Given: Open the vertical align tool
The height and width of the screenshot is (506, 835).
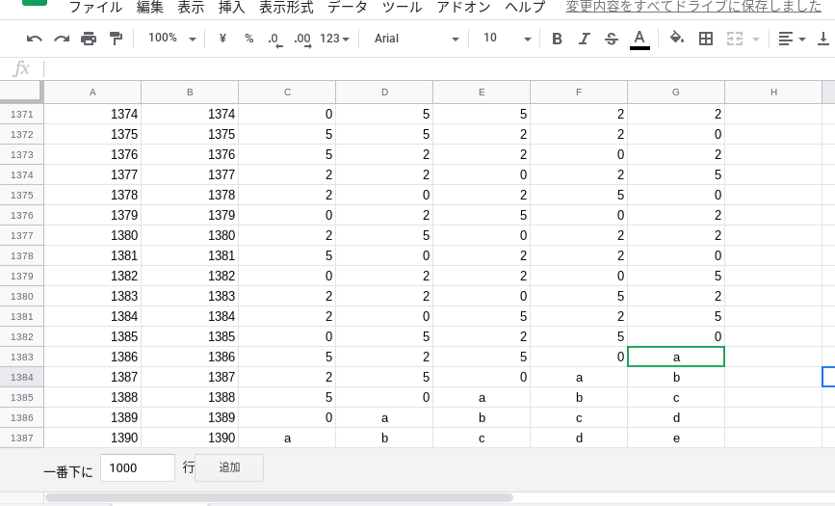Looking at the screenshot, I should [x=822, y=39].
